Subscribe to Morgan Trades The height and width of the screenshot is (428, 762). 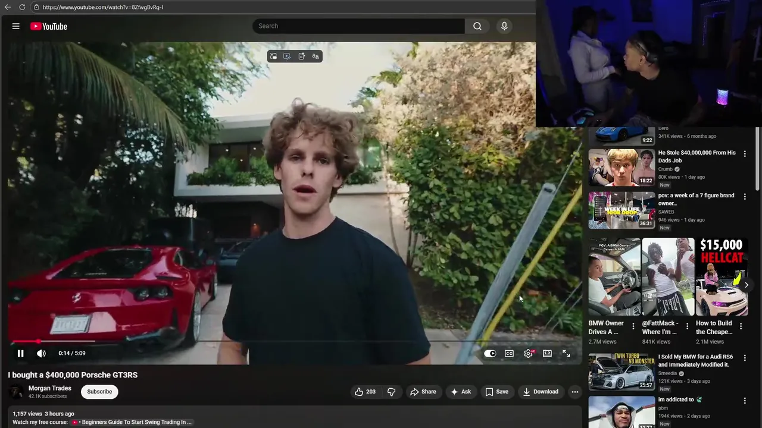[x=99, y=392]
